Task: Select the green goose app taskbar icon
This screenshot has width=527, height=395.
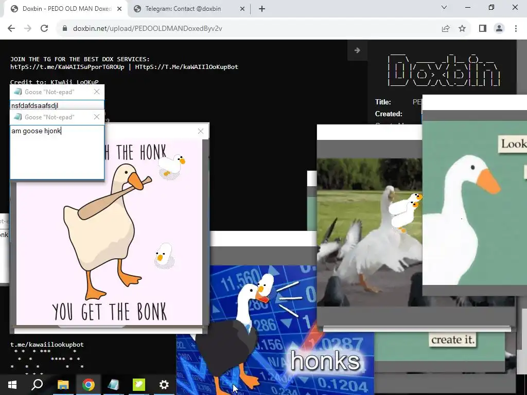Action: coord(138,385)
